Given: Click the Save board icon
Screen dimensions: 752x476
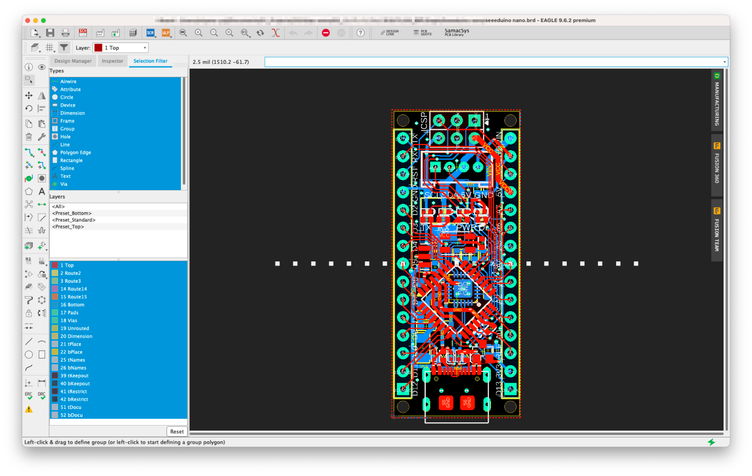Looking at the screenshot, I should point(50,33).
